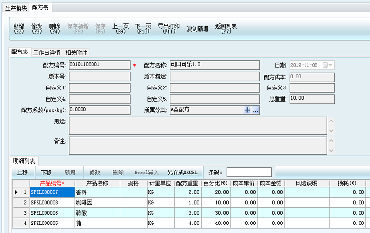The height and width of the screenshot is (233, 370).
Task: Focus the 条码 input field
Action: (x=249, y=173)
